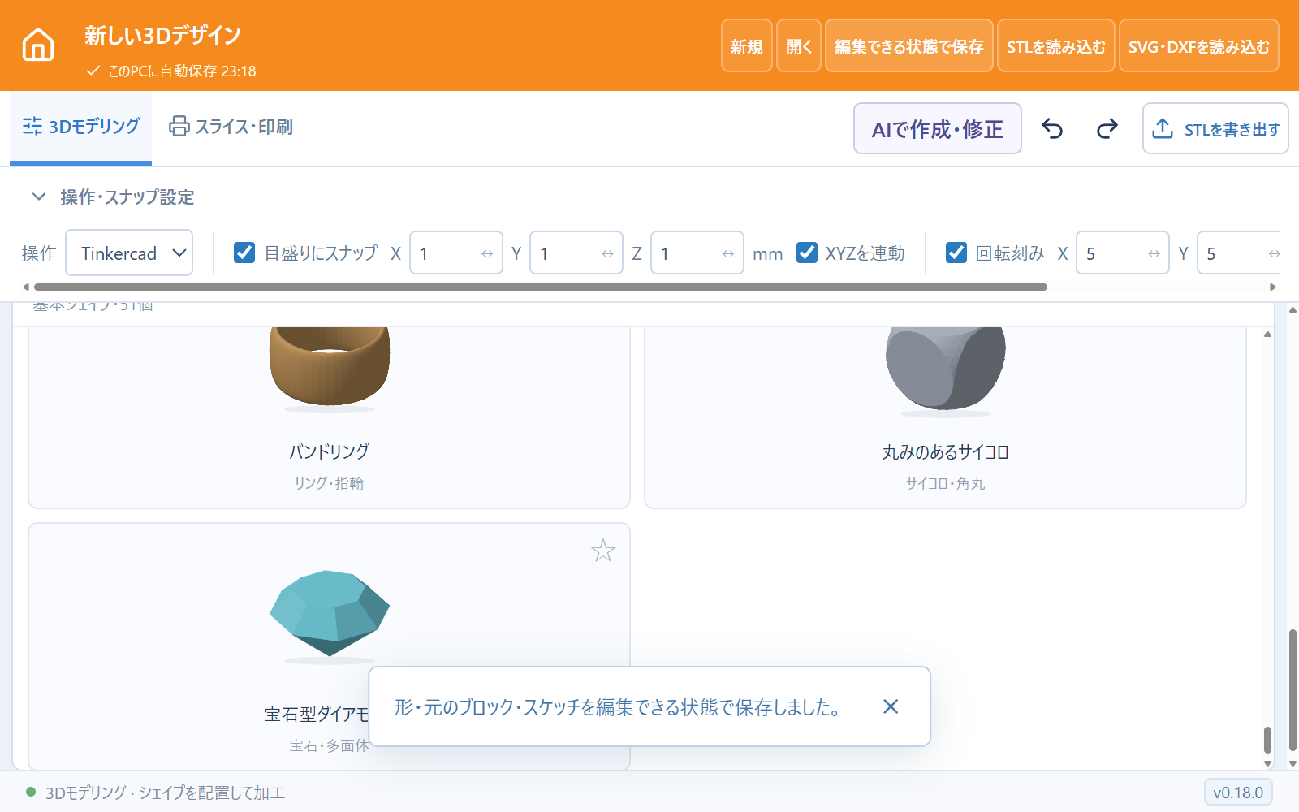Viewport: 1299px width, 812px height.
Task: Click SVG・DXFを読み込む button
Action: click(x=1199, y=46)
